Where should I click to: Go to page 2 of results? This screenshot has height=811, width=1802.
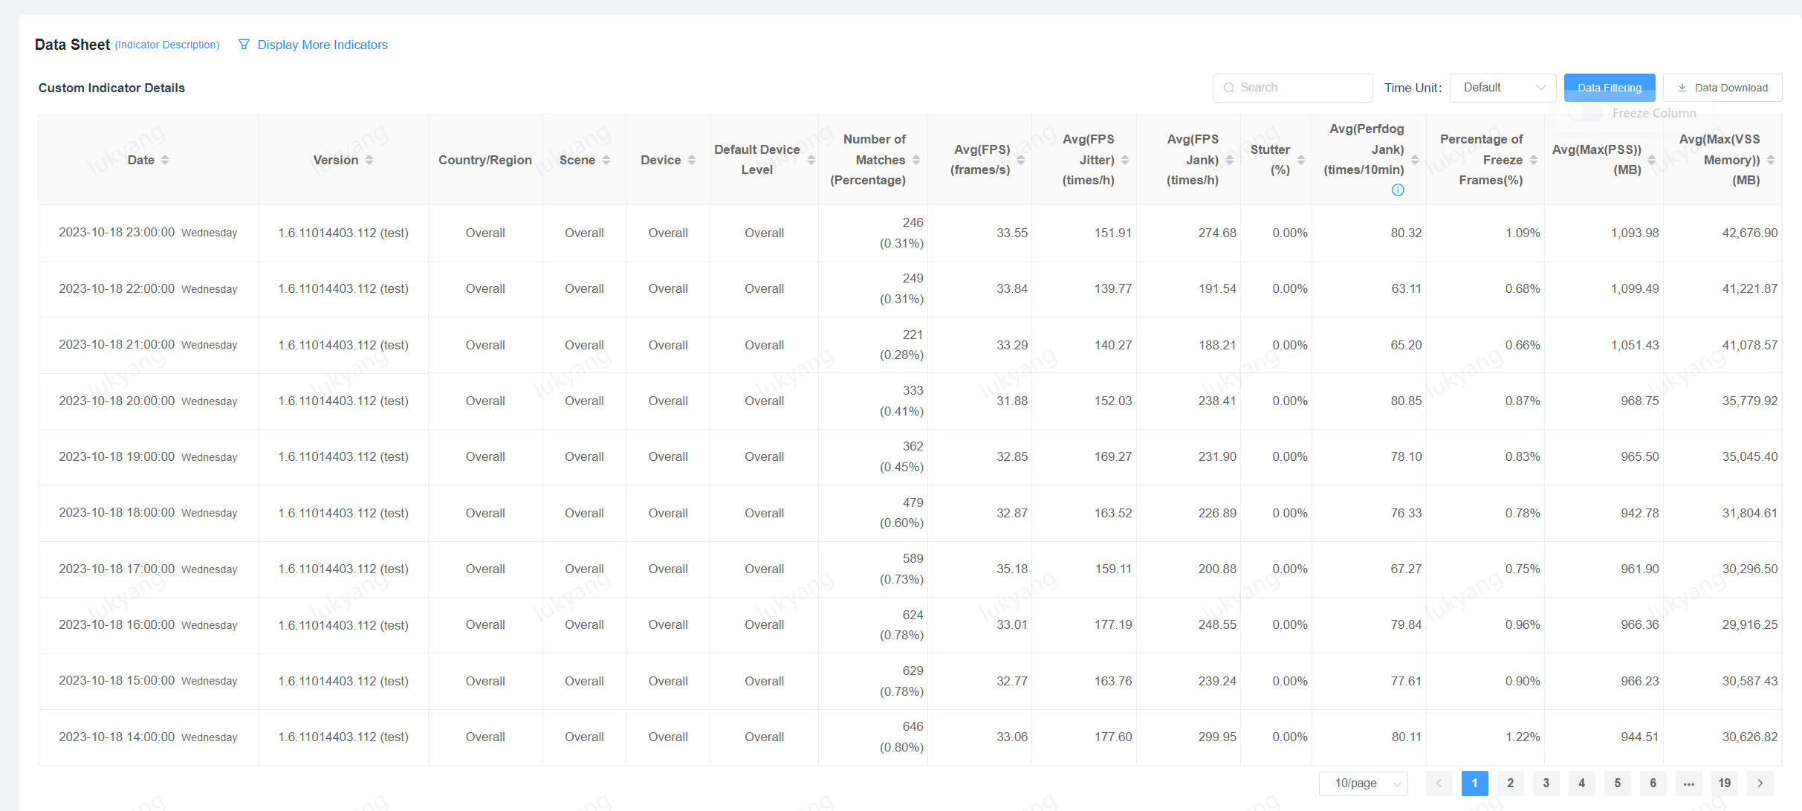tap(1510, 783)
